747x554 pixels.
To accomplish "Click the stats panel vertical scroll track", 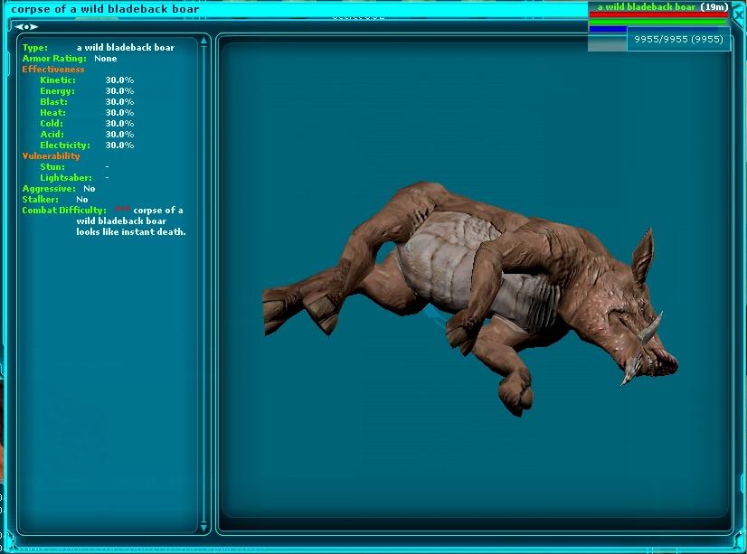I will [203, 285].
